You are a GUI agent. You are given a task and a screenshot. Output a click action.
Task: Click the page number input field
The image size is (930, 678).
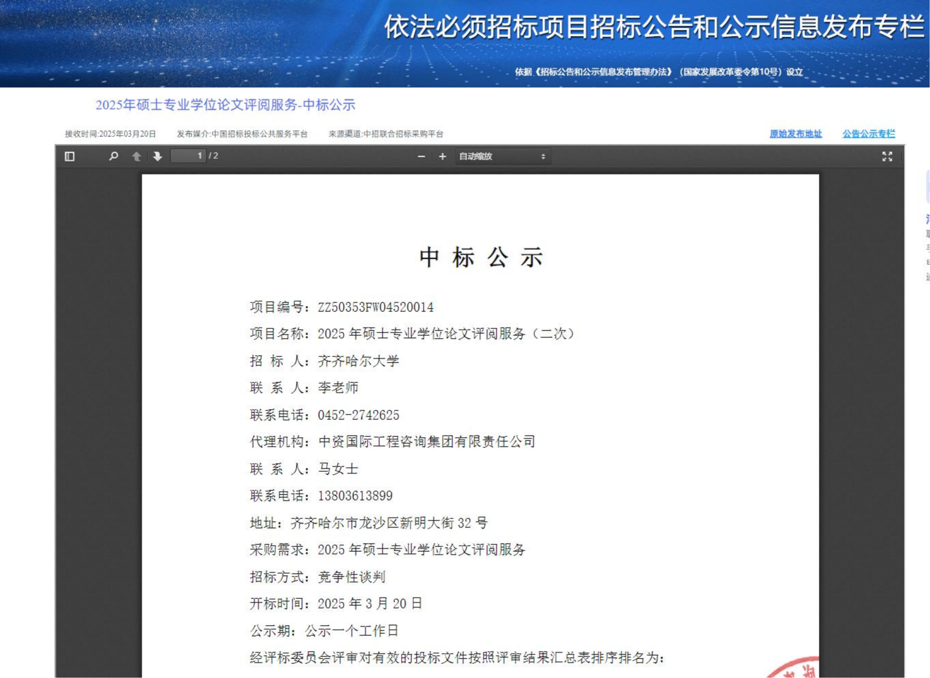188,156
